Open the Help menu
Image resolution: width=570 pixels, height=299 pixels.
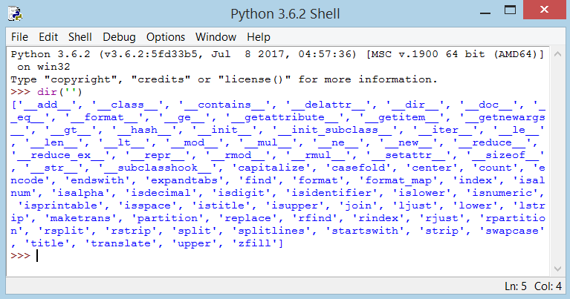(x=259, y=37)
